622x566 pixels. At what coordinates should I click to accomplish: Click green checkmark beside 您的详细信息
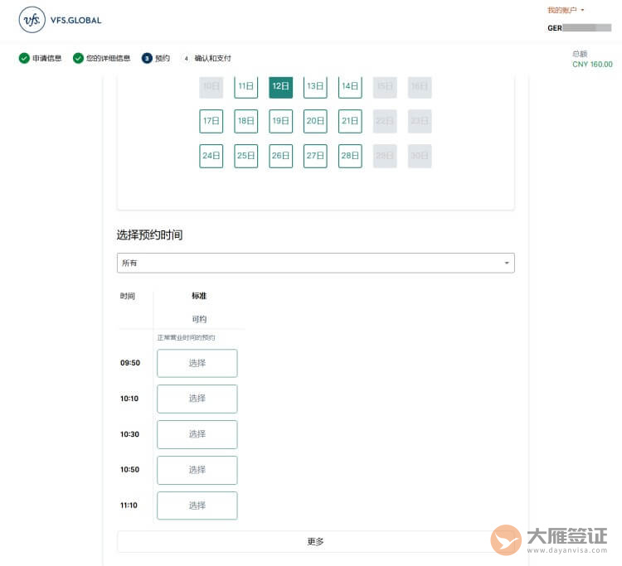tap(78, 58)
